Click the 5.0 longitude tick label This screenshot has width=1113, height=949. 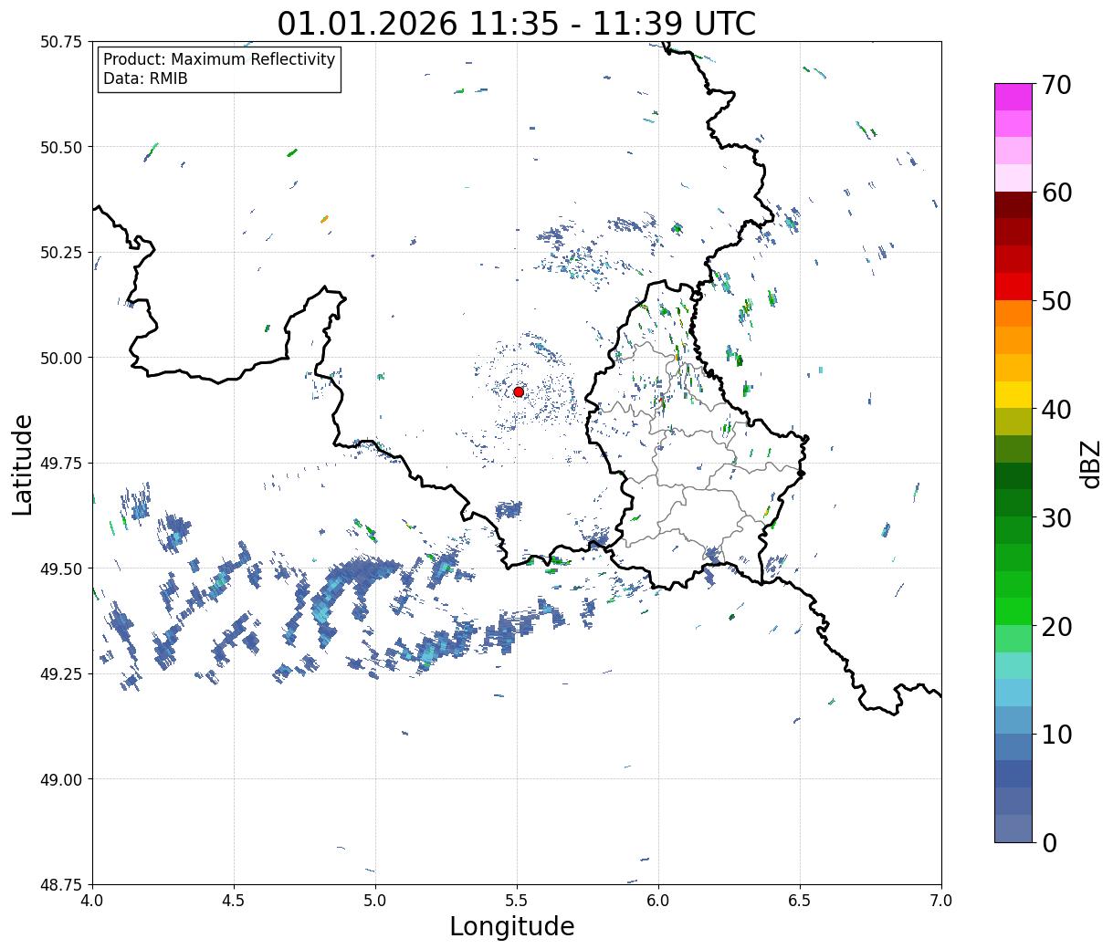coord(375,901)
